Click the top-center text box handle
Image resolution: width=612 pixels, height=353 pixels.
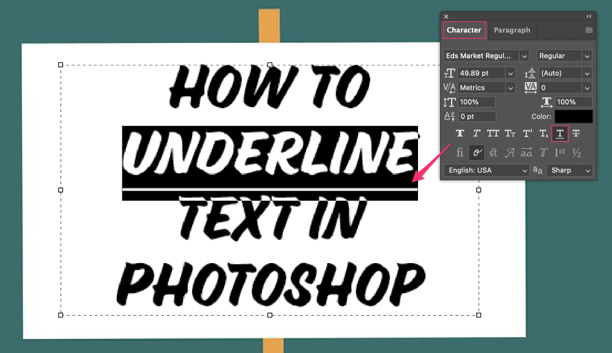(x=270, y=65)
